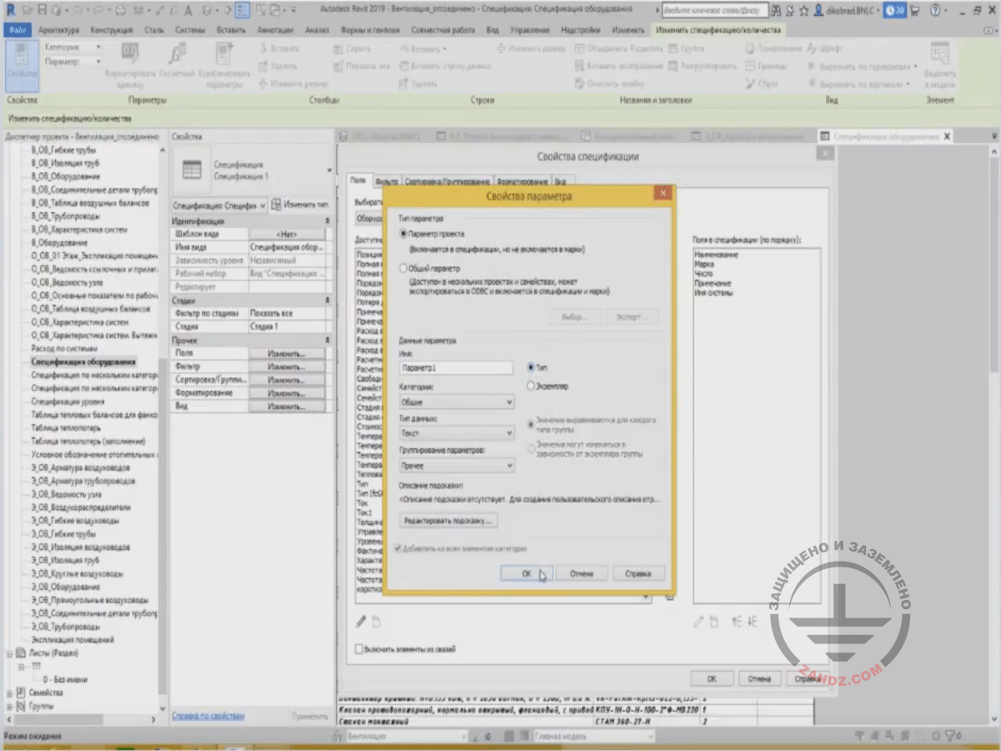
Task: Click the Справка по свойствам link
Action: pos(209,716)
